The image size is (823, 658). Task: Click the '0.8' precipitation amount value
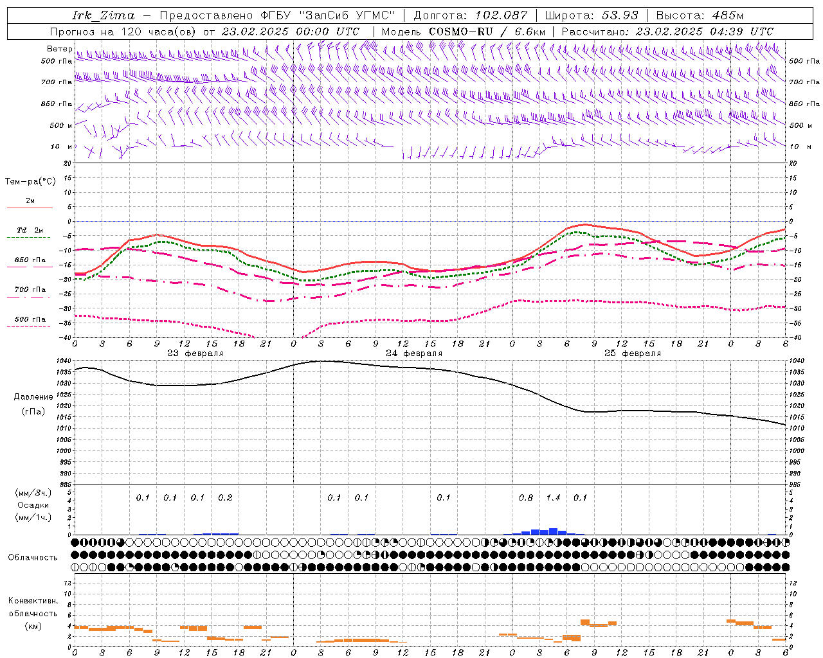click(x=526, y=497)
